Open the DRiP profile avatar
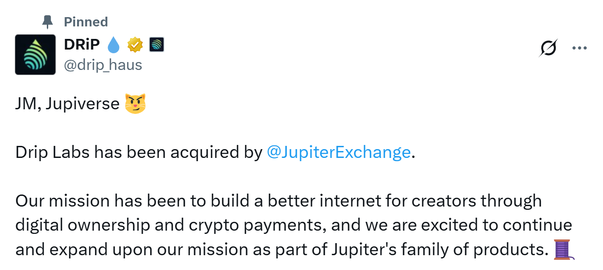 35,54
